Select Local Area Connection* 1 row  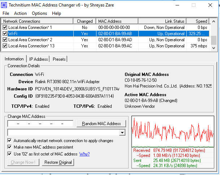(105, 27)
